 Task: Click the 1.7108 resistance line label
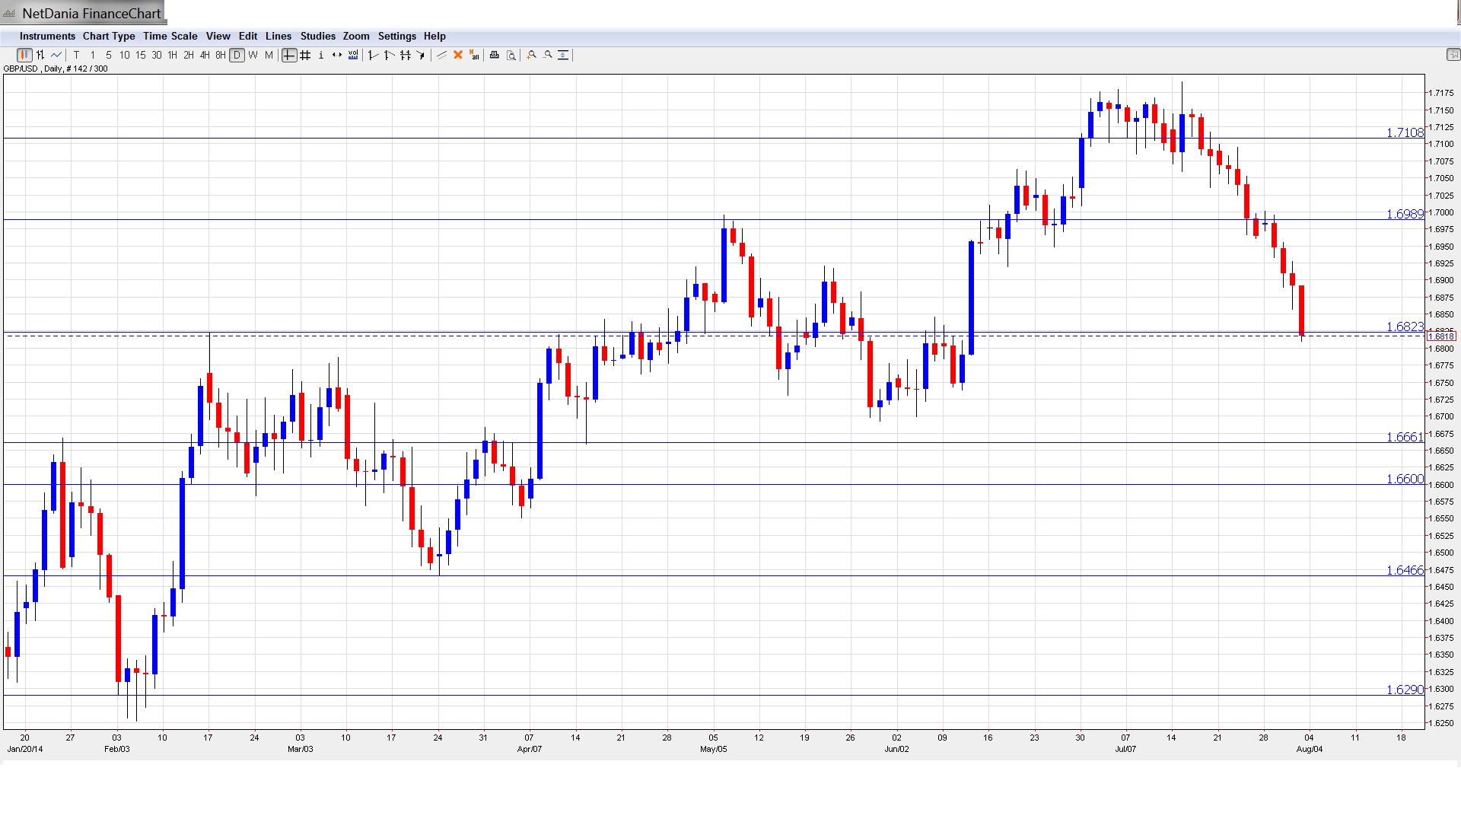1404,132
